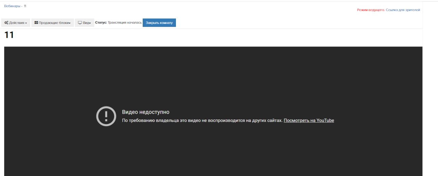Viewport: 438px width, 176px height.
Task: Expand the Продающие блоки dropdown
Action: point(53,23)
